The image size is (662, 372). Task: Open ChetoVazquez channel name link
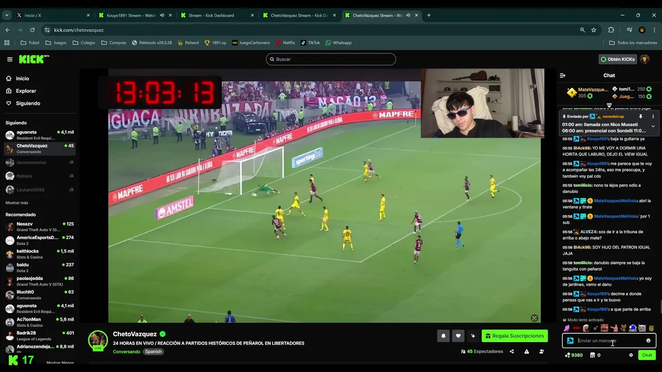tap(134, 334)
